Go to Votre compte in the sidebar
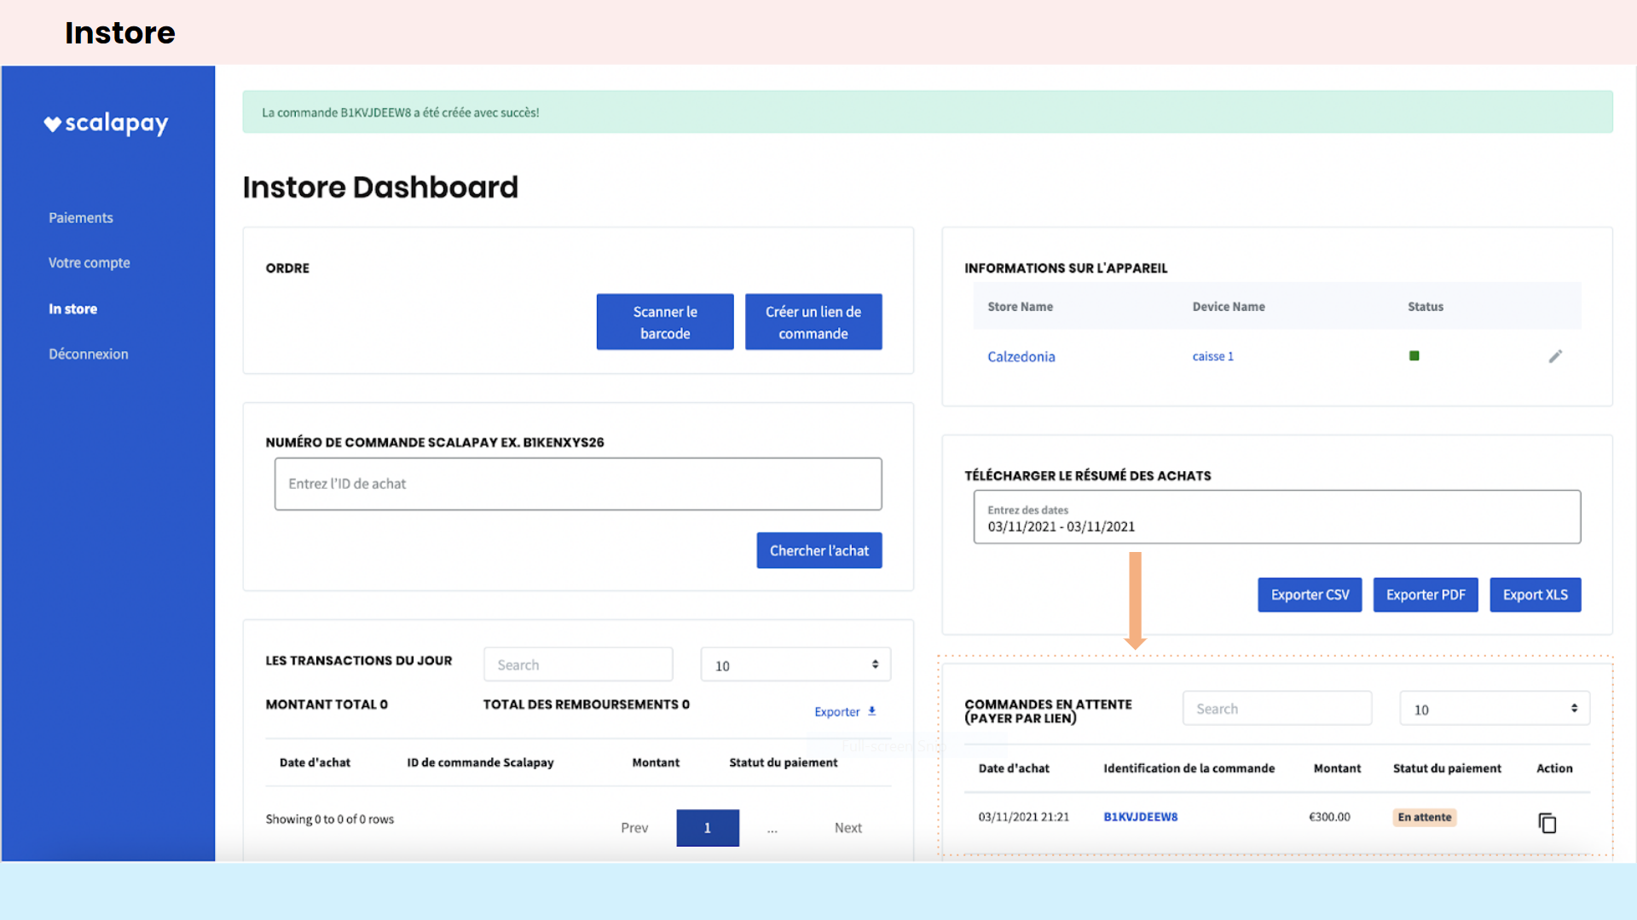Viewport: 1637px width, 920px height. (89, 263)
